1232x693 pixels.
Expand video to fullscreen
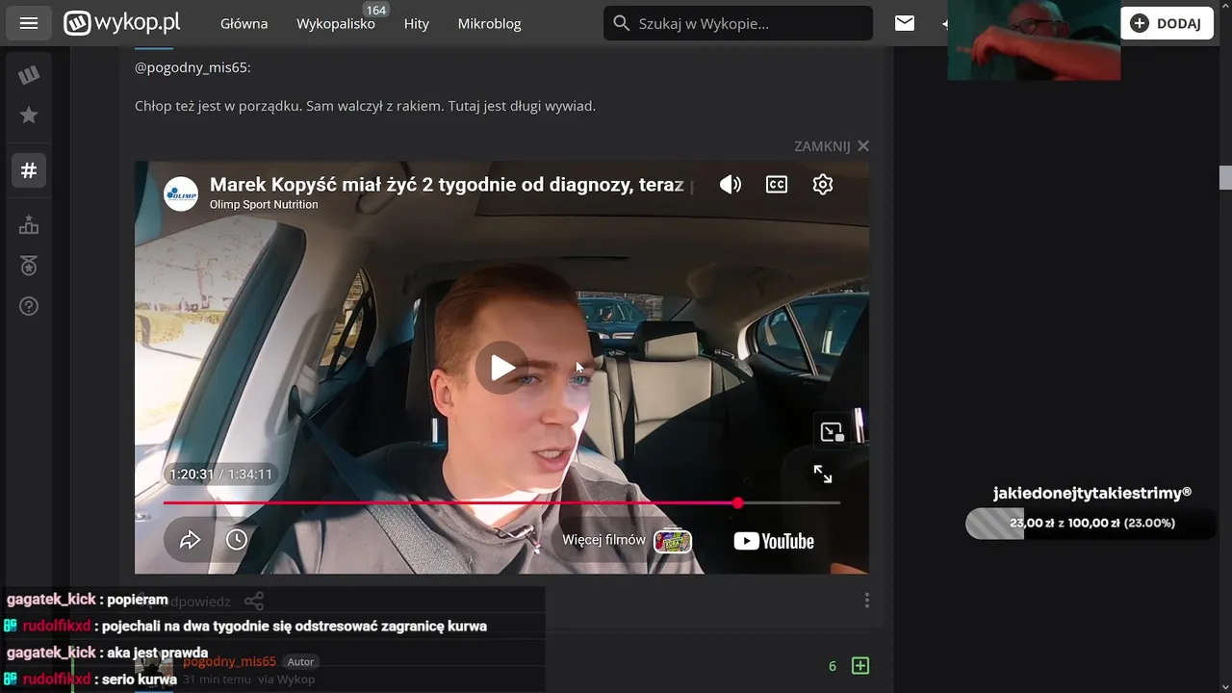pos(823,474)
